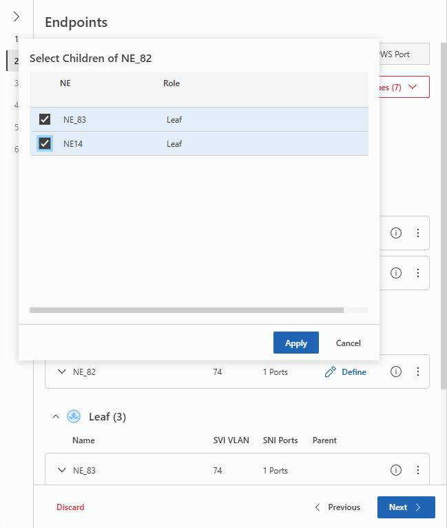Image resolution: width=447 pixels, height=528 pixels.
Task: Expand the NE_83 row chevron in Leaf list
Action: pyautogui.click(x=61, y=471)
